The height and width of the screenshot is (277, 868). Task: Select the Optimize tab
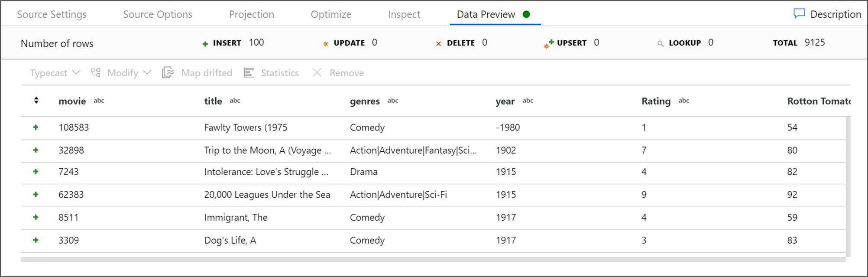tap(331, 14)
